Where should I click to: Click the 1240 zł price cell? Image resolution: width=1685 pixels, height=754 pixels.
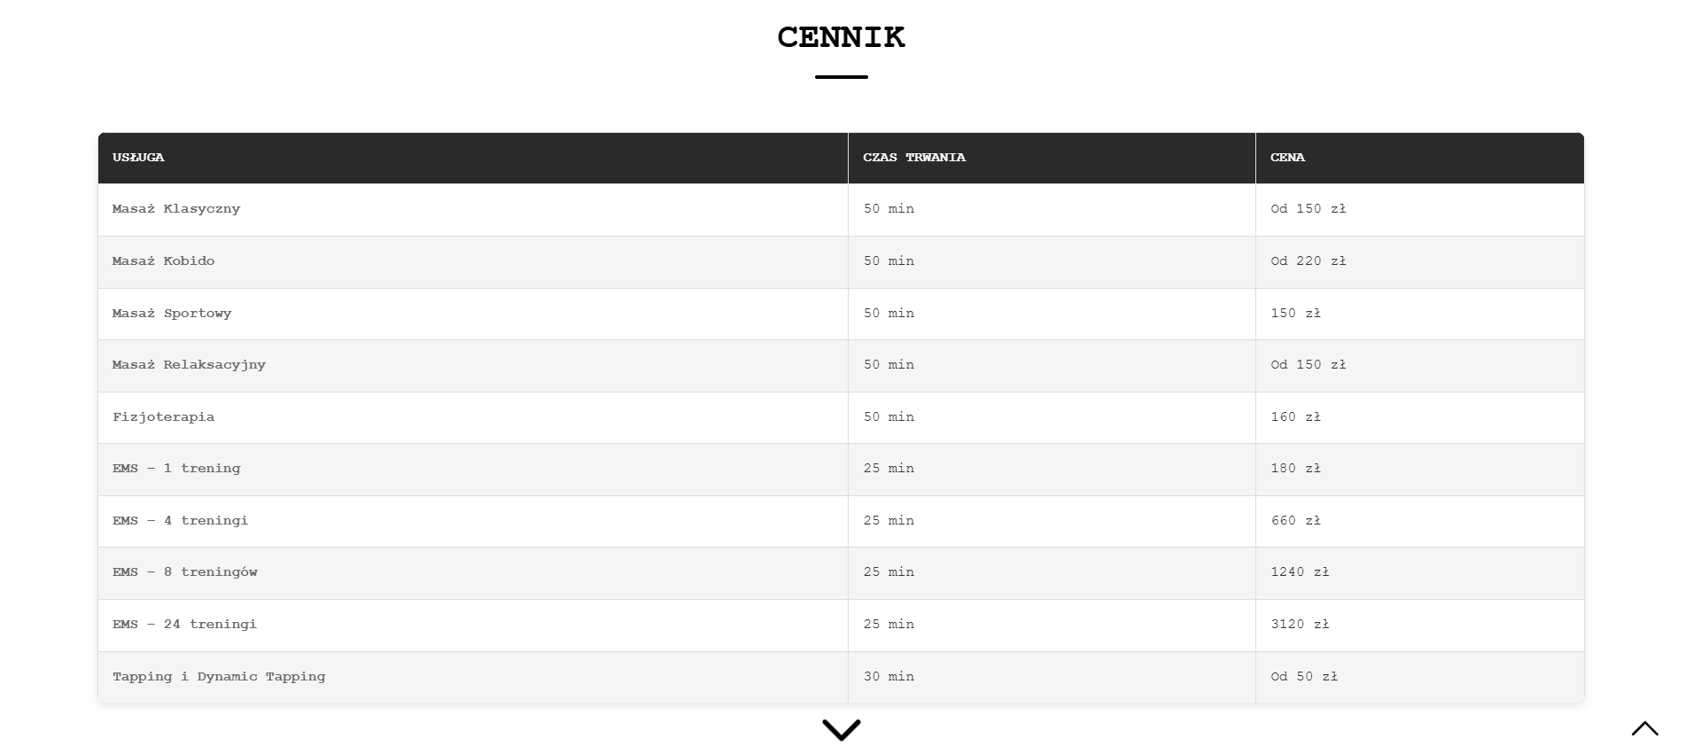coord(1300,572)
